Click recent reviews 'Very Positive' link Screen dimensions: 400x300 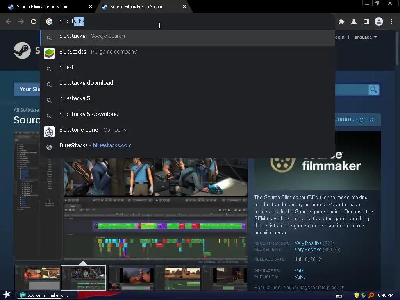point(308,243)
